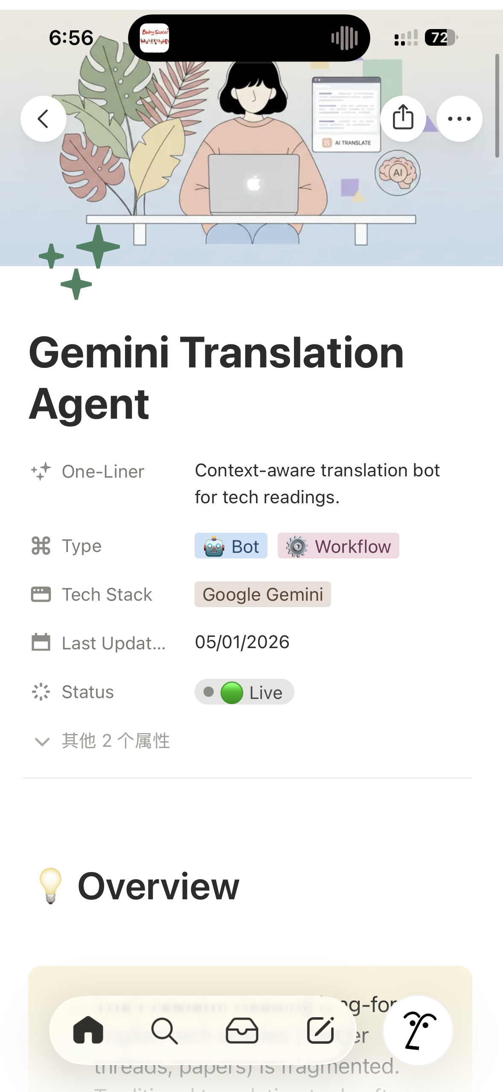The image size is (503, 1092).
Task: Edit the One-Liner description text
Action: [x=317, y=484]
